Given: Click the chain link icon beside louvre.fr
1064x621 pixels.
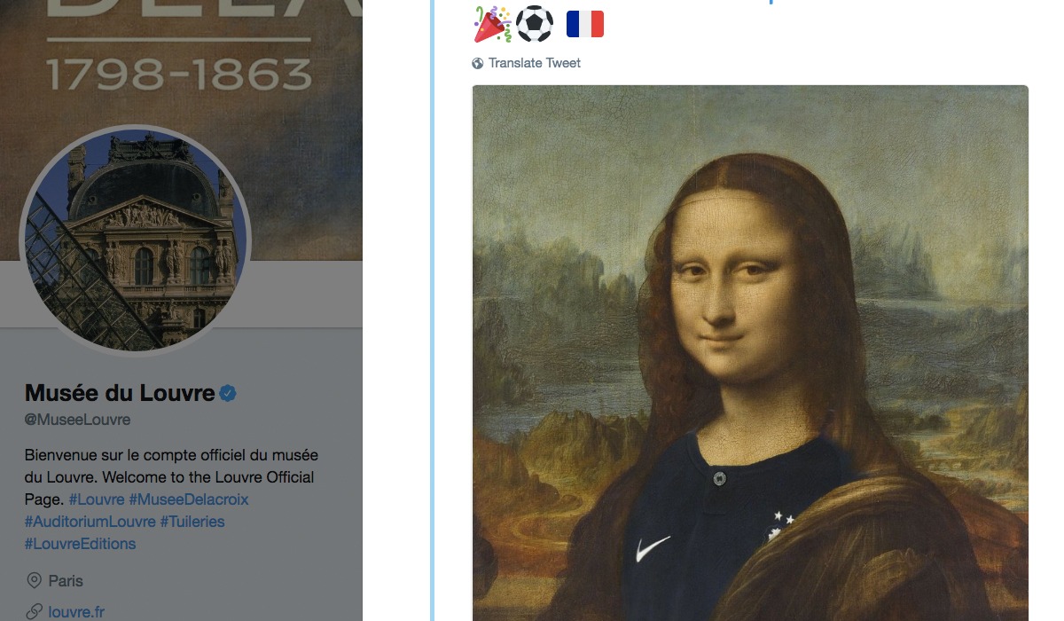Looking at the screenshot, I should 35,611.
